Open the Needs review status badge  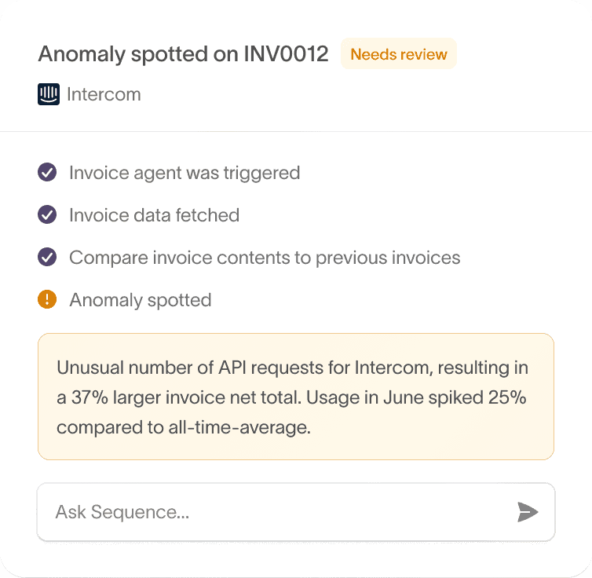[398, 55]
